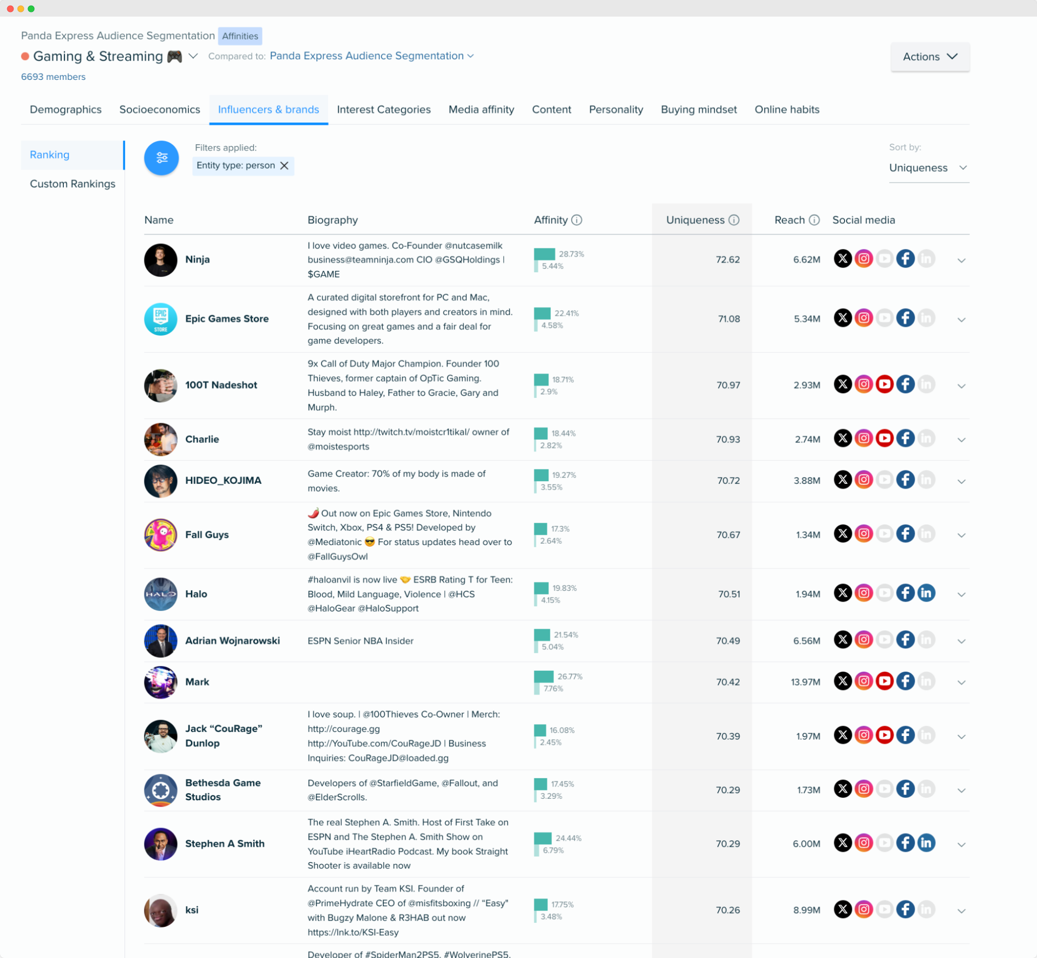The height and width of the screenshot is (958, 1037).
Task: Click Charlie's YouTube social media icon
Action: [x=882, y=439]
